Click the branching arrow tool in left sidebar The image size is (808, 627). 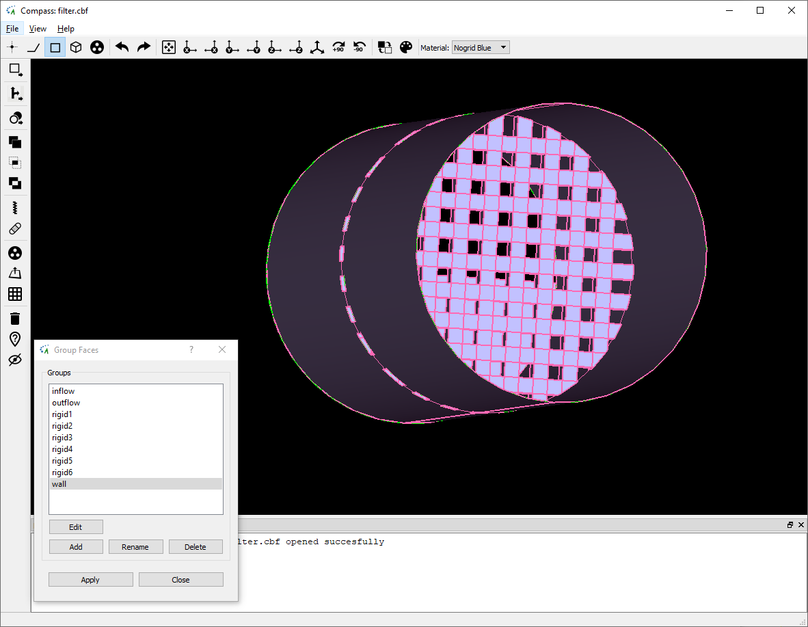click(x=16, y=94)
